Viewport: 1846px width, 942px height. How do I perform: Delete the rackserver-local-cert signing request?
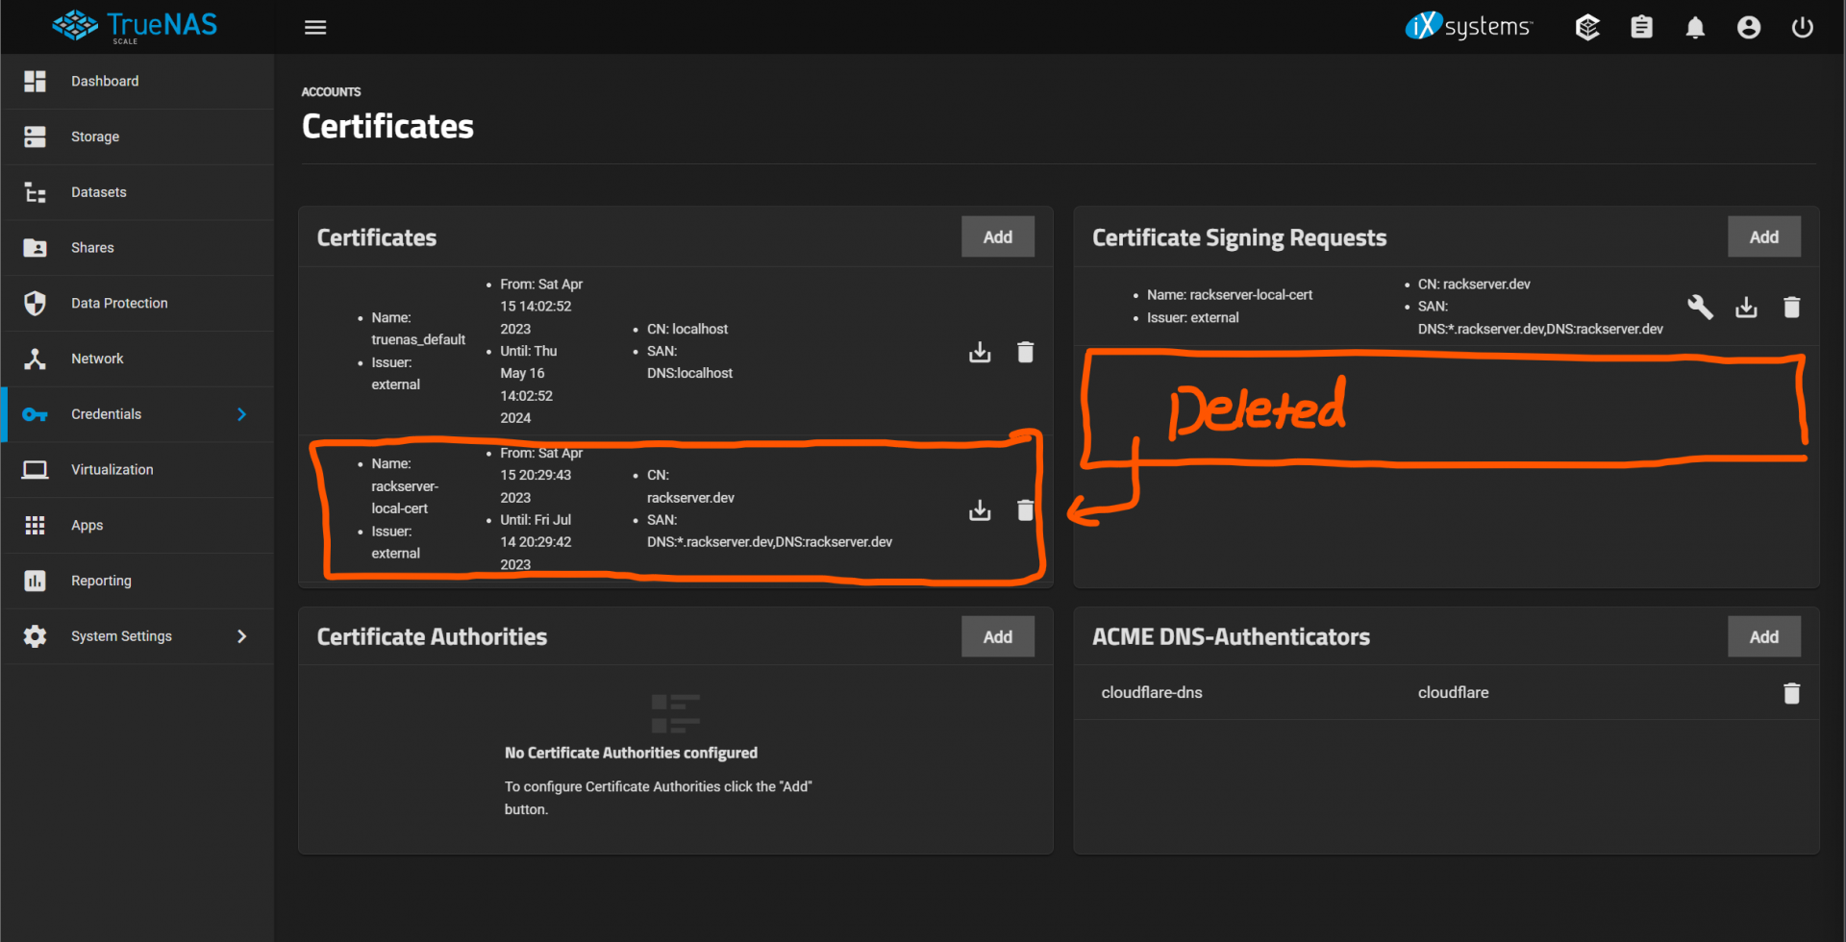click(1791, 307)
